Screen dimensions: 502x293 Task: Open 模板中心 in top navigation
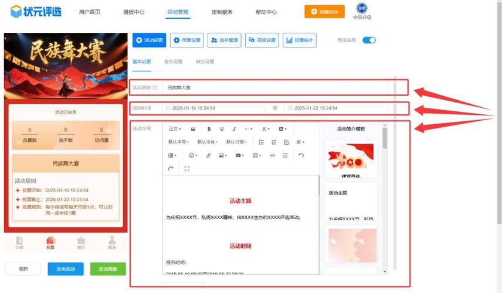click(134, 12)
